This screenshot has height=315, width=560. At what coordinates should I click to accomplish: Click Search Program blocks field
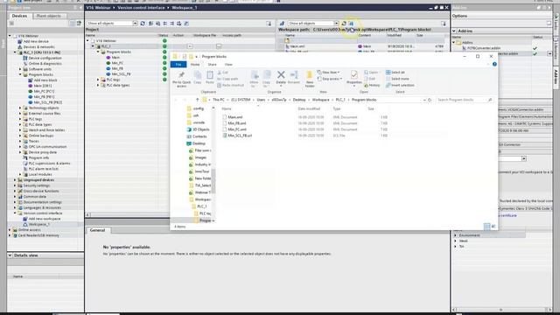[x=465, y=100]
